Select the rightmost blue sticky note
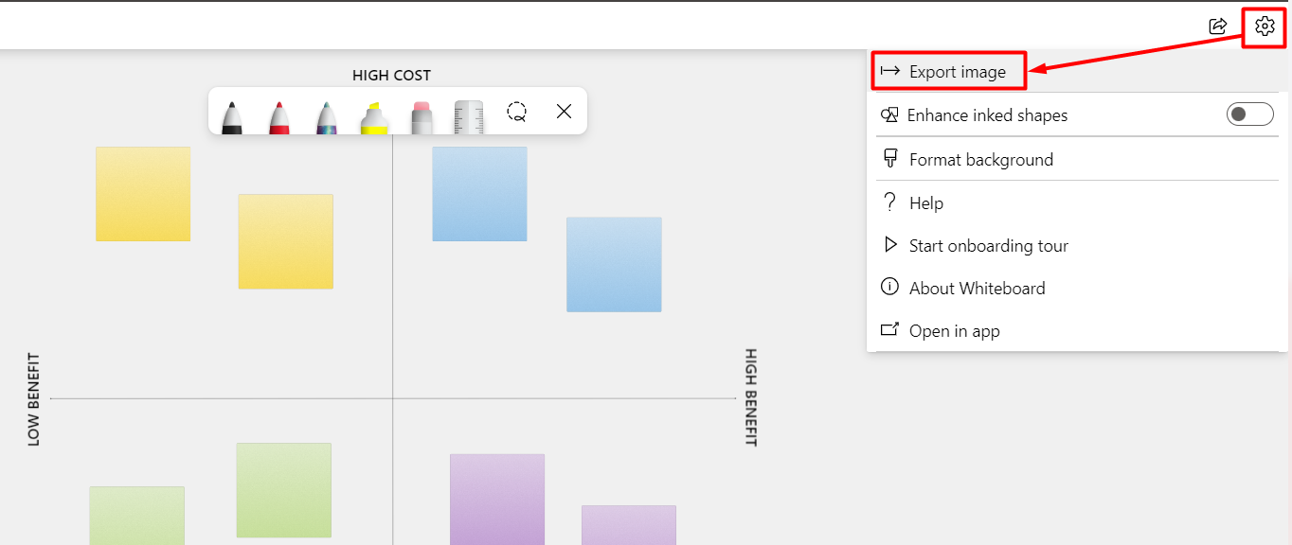 coord(614,265)
